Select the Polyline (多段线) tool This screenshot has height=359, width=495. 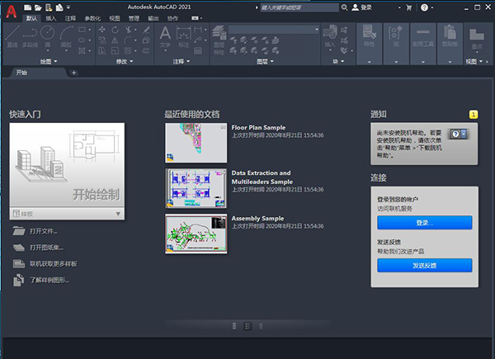point(31,36)
